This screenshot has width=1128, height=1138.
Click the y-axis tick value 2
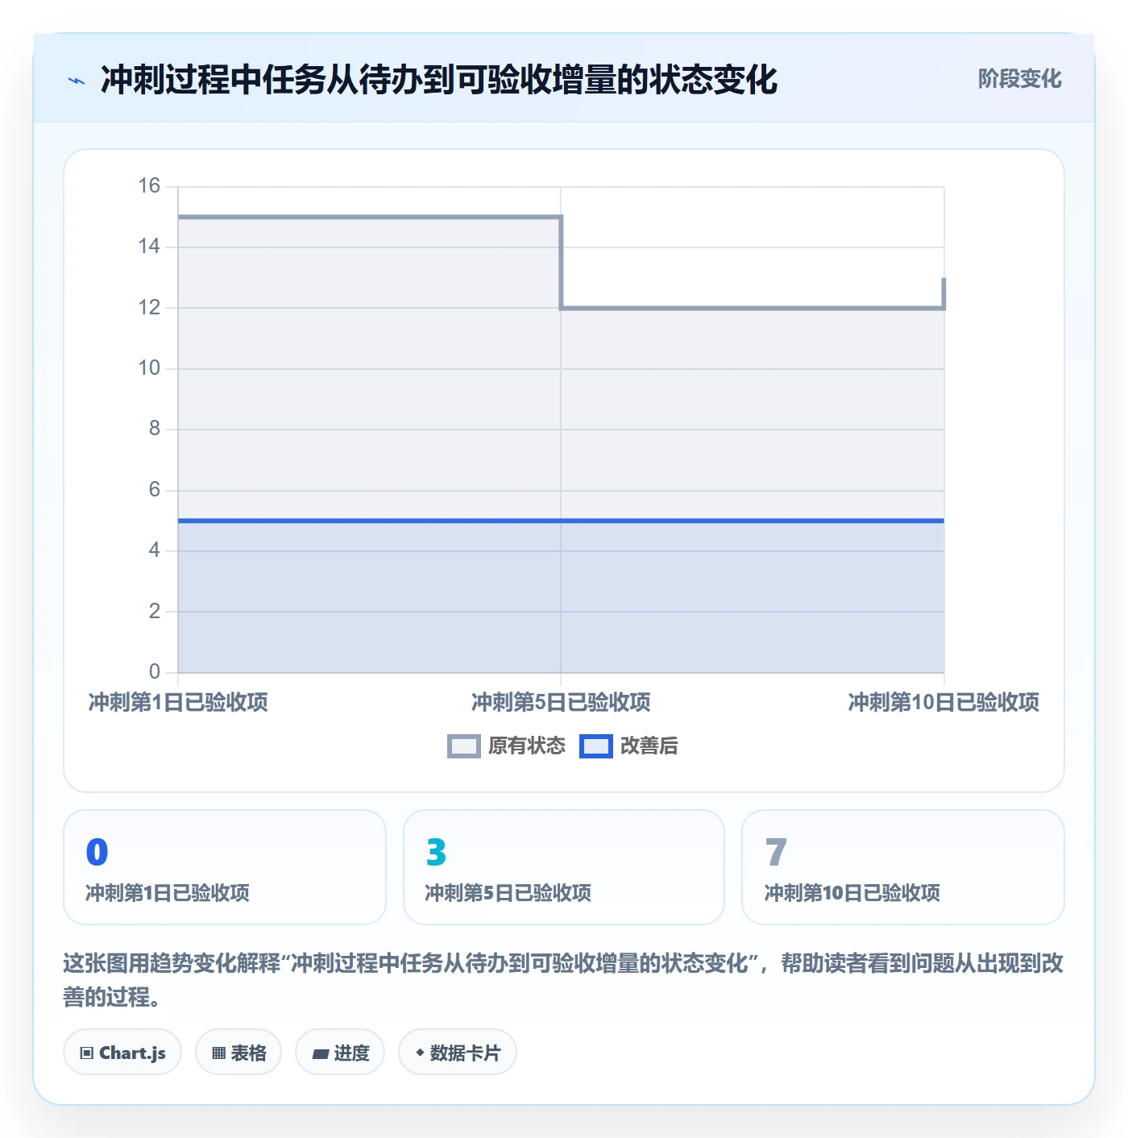[x=155, y=612]
